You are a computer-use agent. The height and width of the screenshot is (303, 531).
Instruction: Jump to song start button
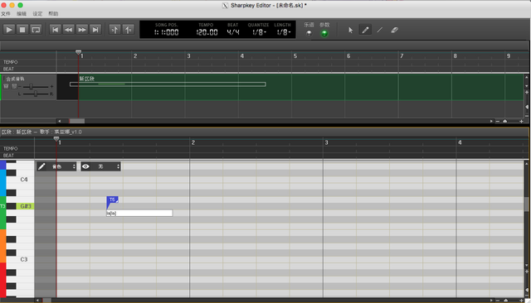pyautogui.click(x=56, y=30)
